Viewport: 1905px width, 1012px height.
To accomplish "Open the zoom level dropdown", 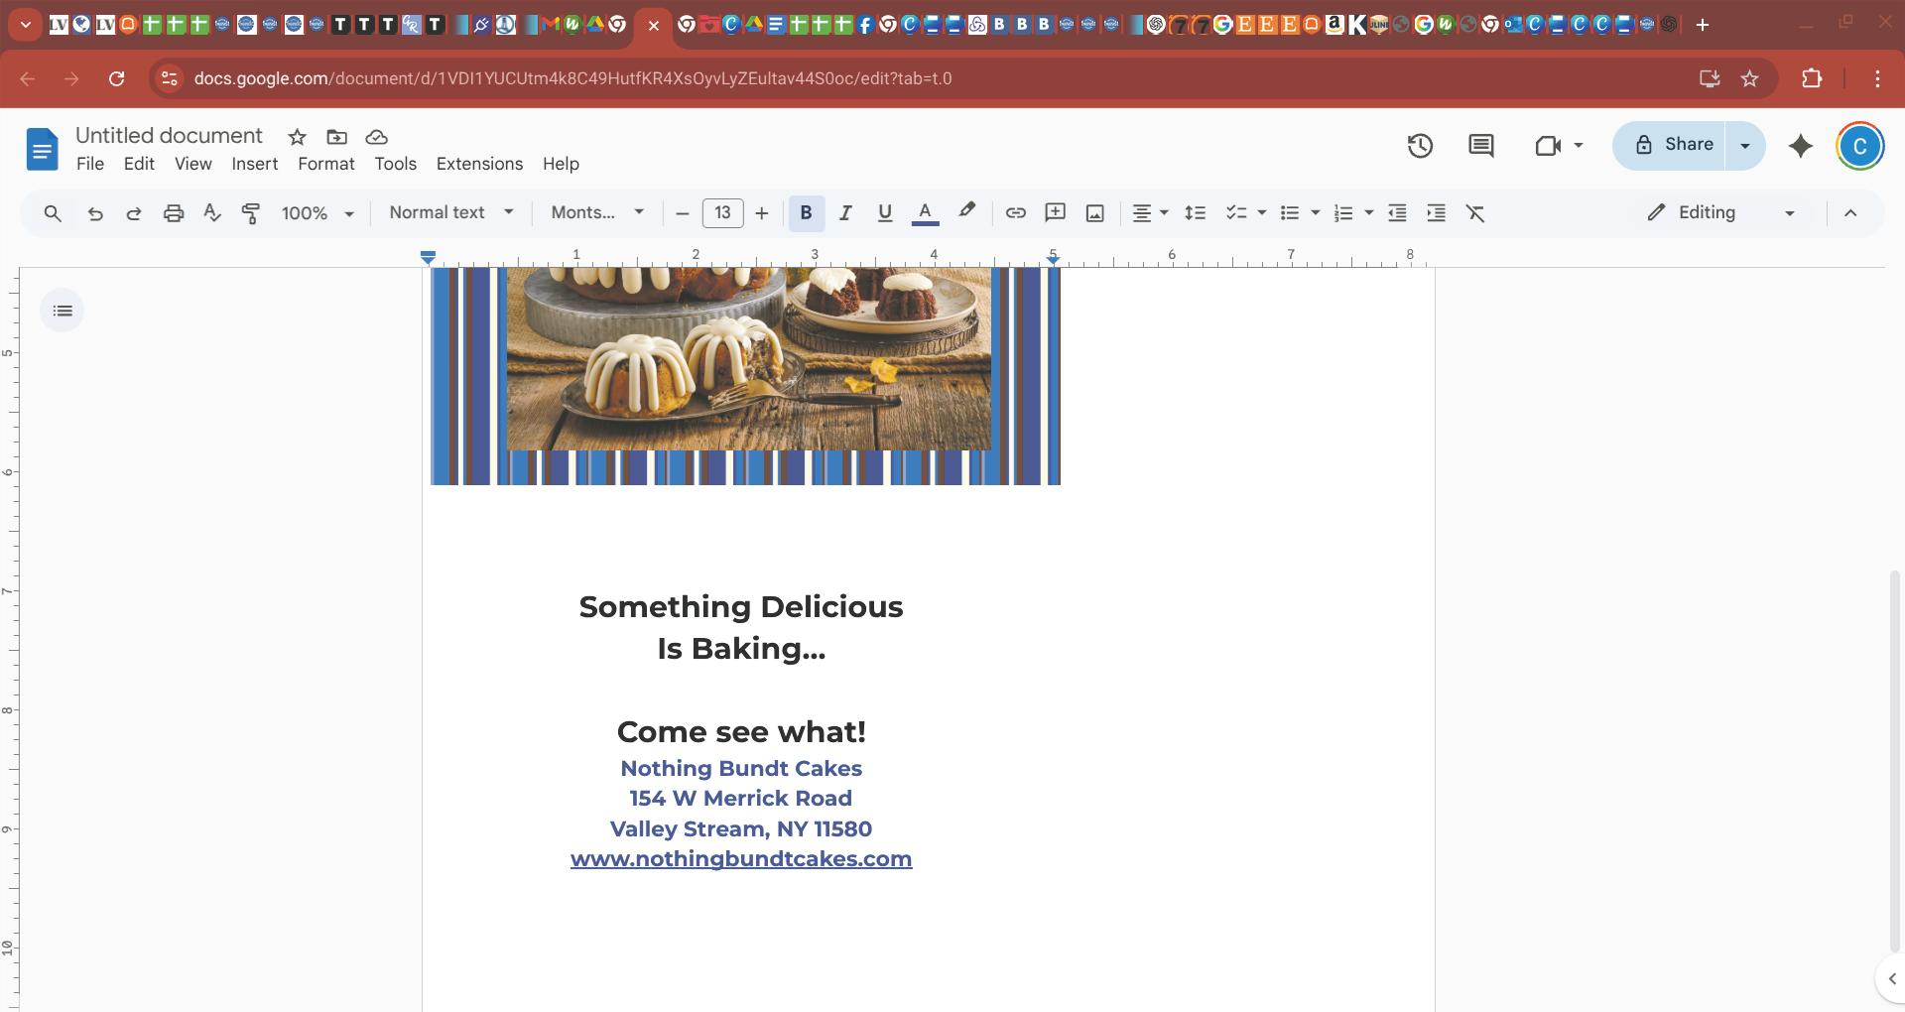I will click(317, 213).
